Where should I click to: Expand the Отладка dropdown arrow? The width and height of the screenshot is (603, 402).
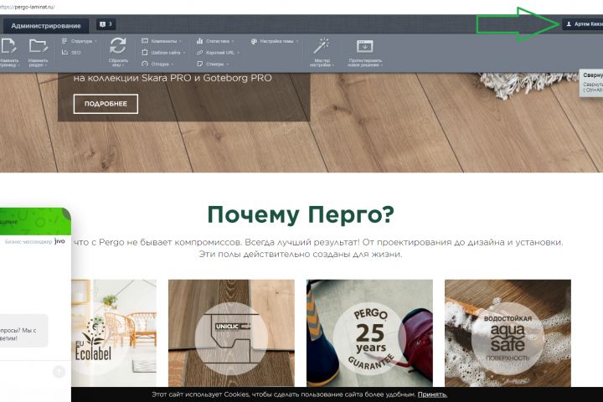tap(172, 64)
